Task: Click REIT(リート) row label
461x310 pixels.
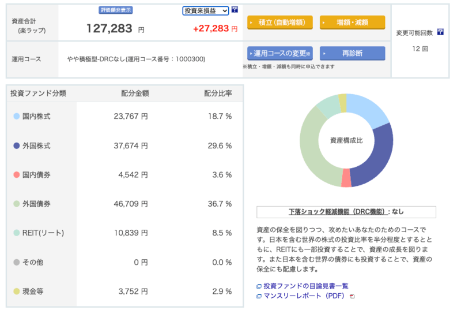Action: tap(43, 233)
